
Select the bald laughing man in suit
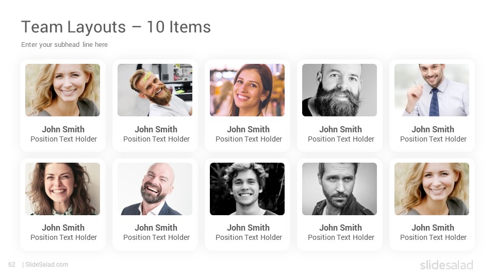tap(155, 189)
